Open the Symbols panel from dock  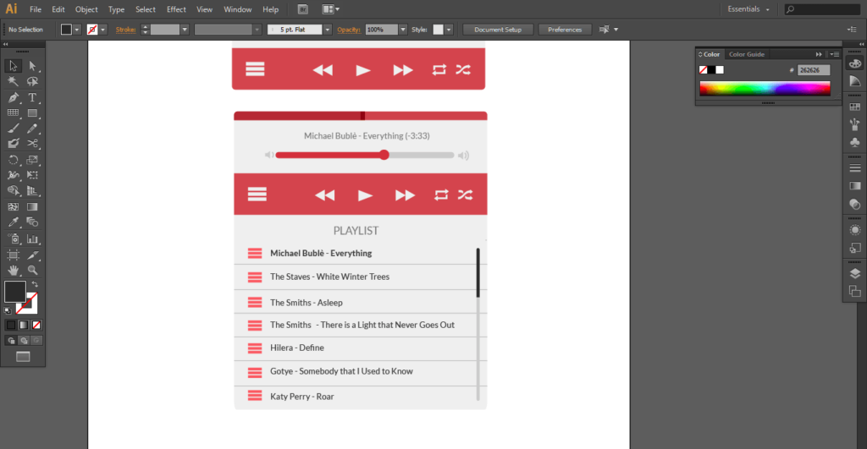click(855, 143)
